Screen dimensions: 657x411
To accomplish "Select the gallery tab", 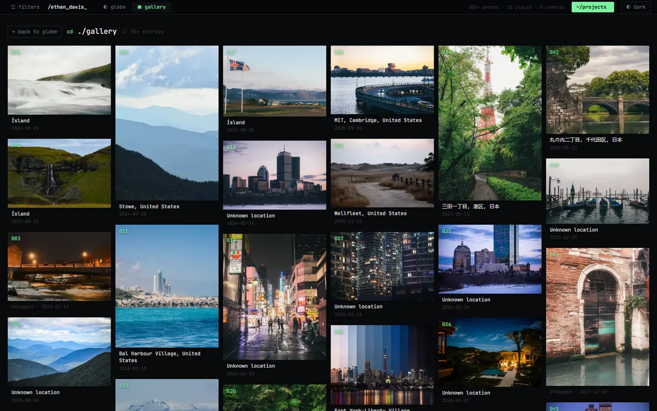I will click(152, 7).
